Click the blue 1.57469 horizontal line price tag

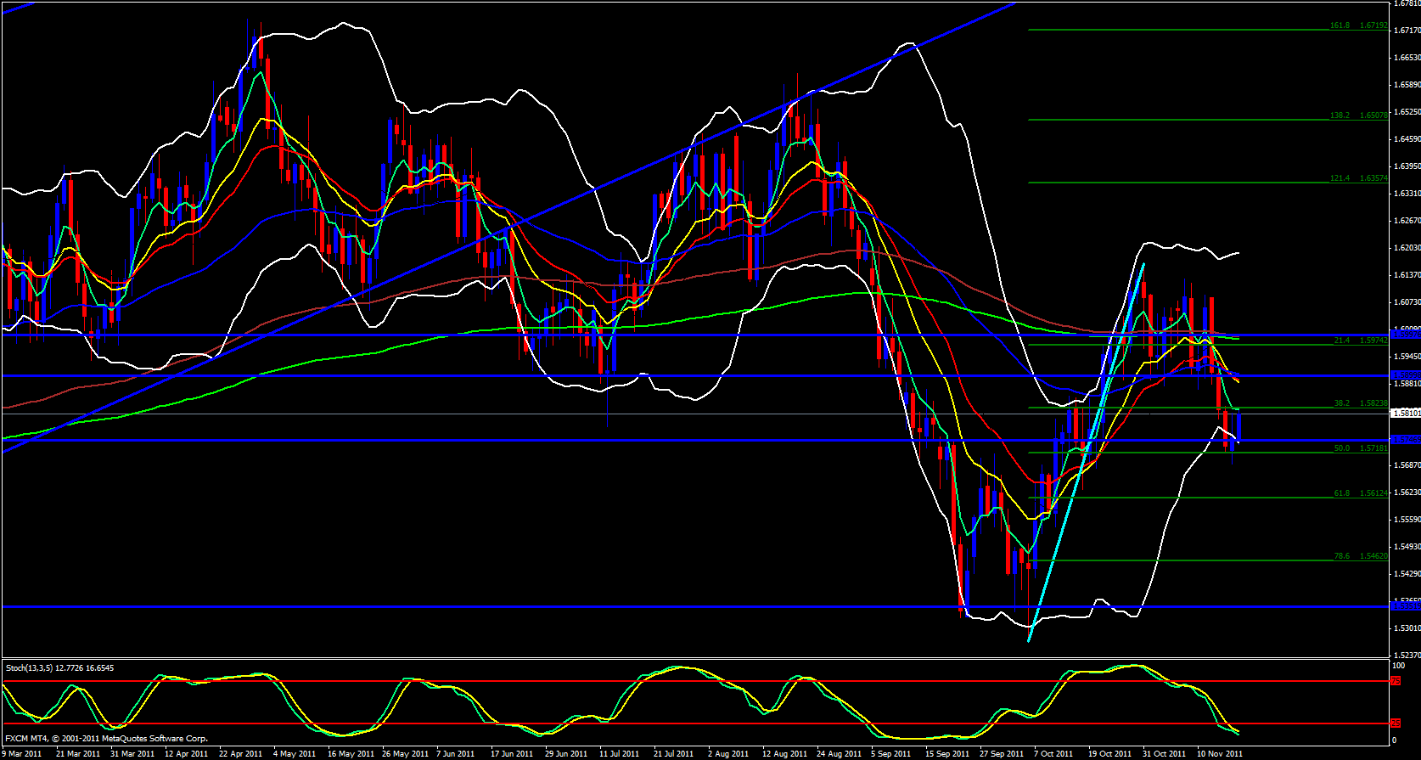coord(1404,440)
